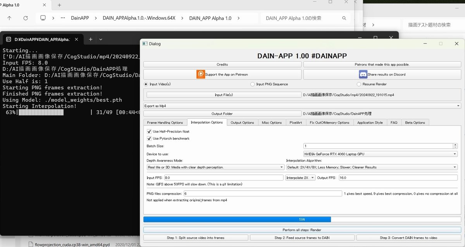Click Share results on Discord button
This screenshot has width=465, height=247.
[382, 74]
